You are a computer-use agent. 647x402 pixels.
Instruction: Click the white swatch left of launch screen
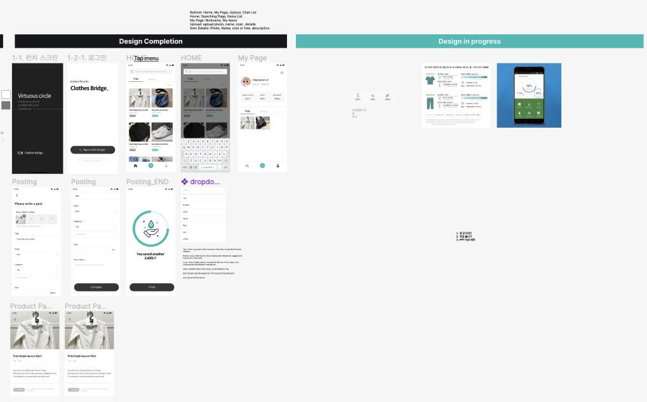click(x=6, y=95)
